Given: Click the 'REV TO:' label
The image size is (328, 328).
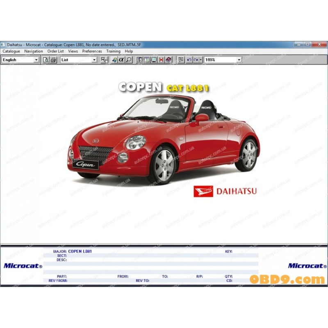Looking at the screenshot, I should point(142,281).
